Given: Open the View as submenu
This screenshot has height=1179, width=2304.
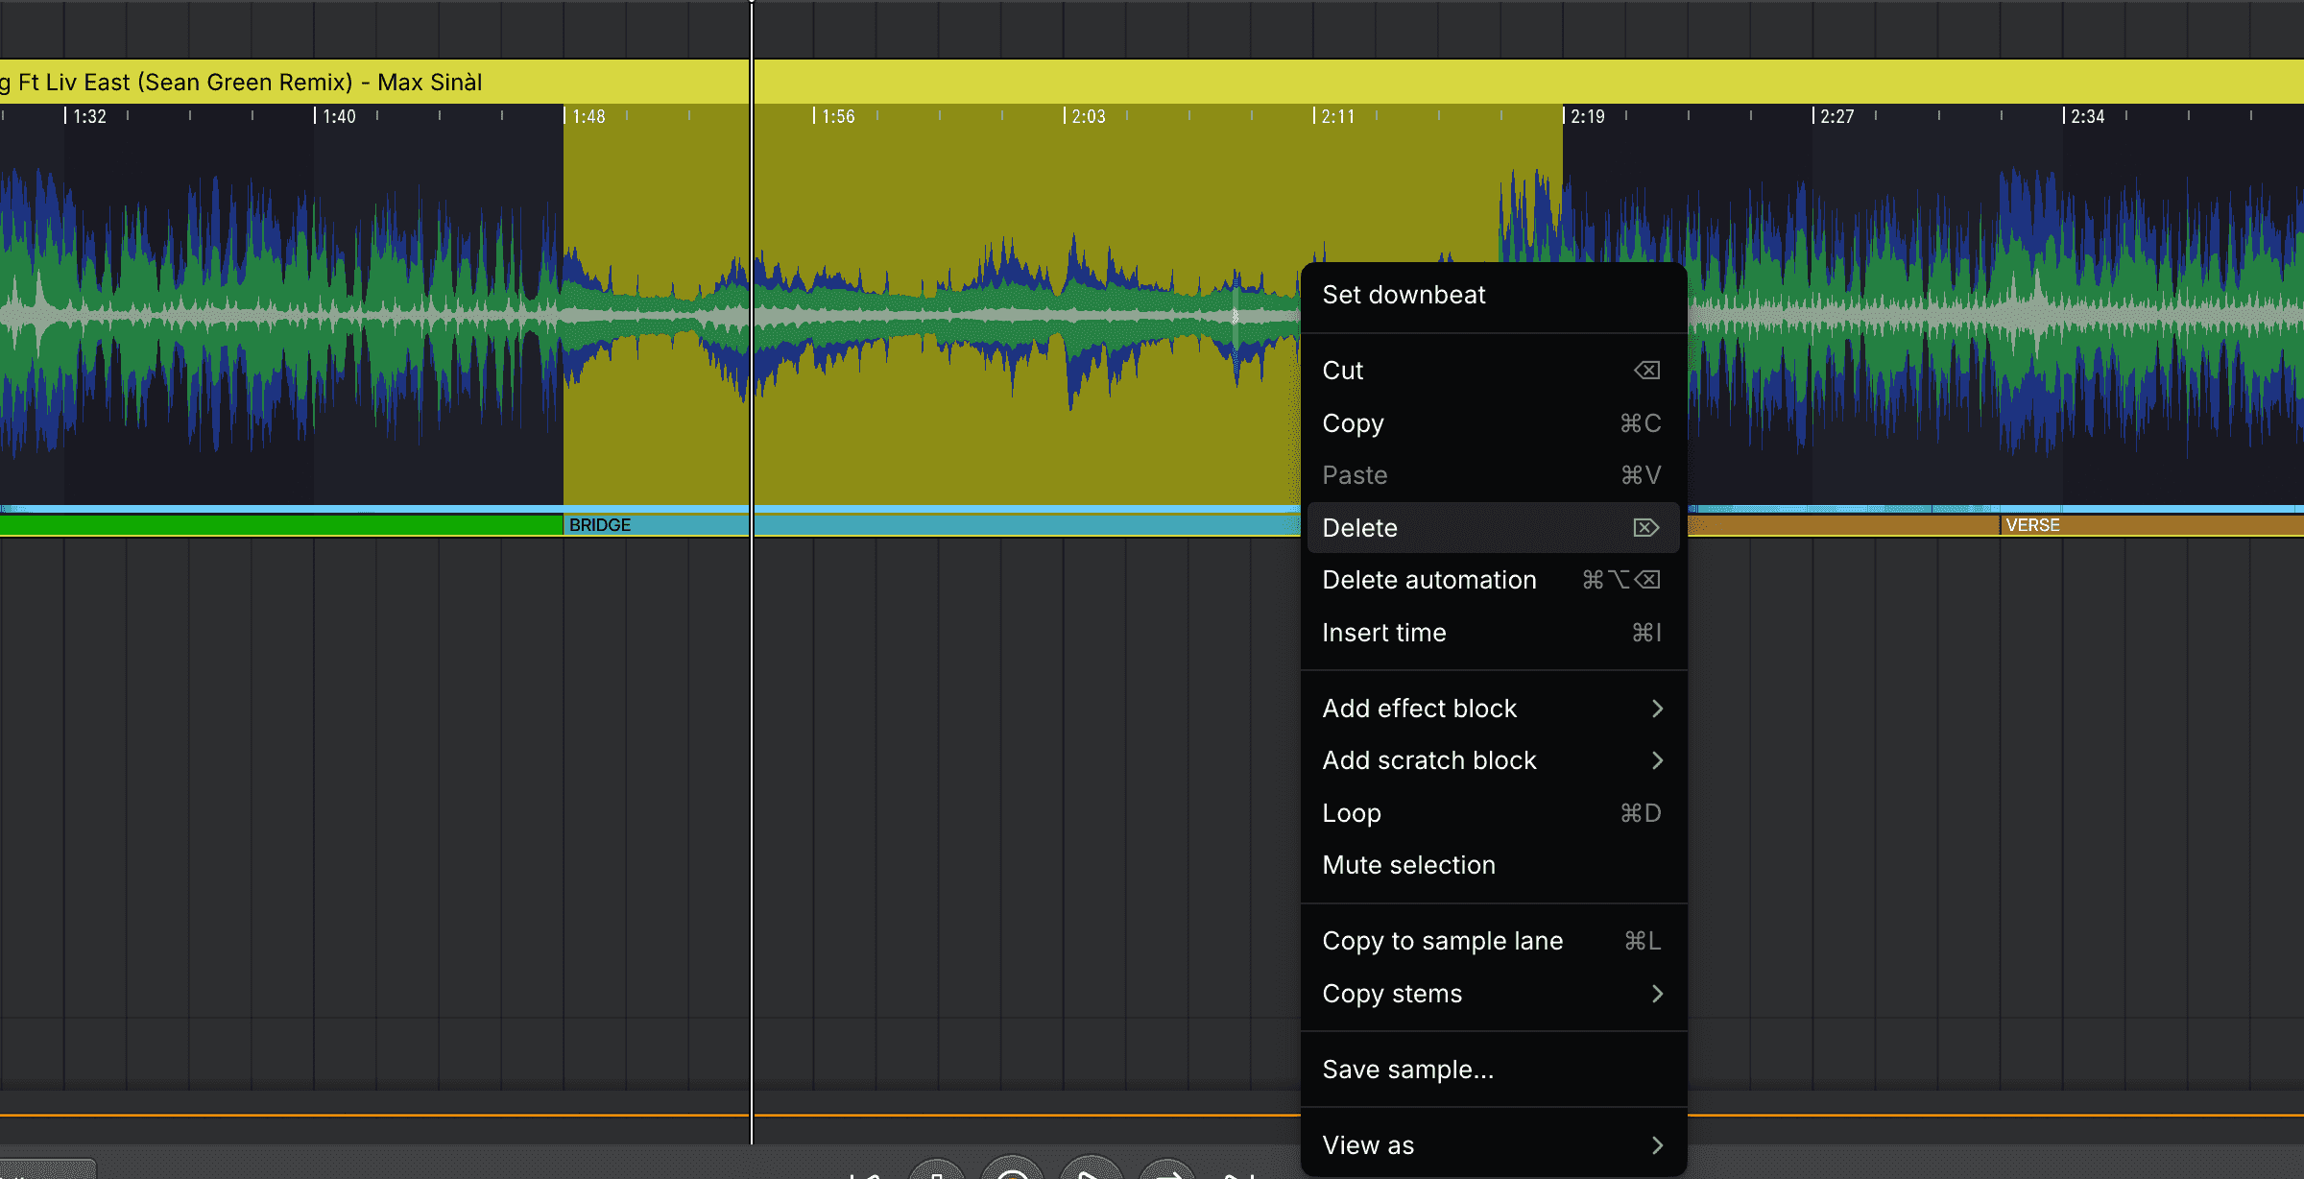Looking at the screenshot, I should [1493, 1145].
